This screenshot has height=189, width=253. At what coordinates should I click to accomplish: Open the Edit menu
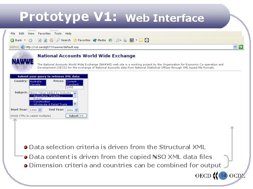pyautogui.click(x=21, y=34)
